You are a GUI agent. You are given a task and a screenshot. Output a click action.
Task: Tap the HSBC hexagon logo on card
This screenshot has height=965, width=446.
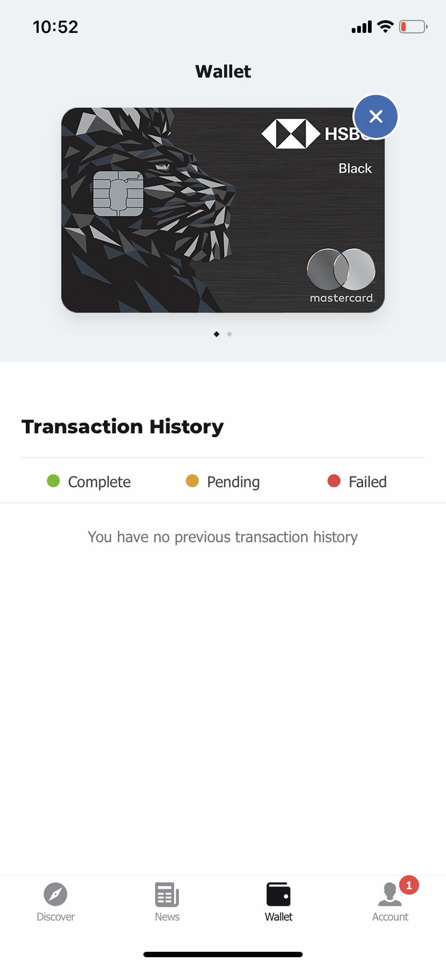click(291, 134)
